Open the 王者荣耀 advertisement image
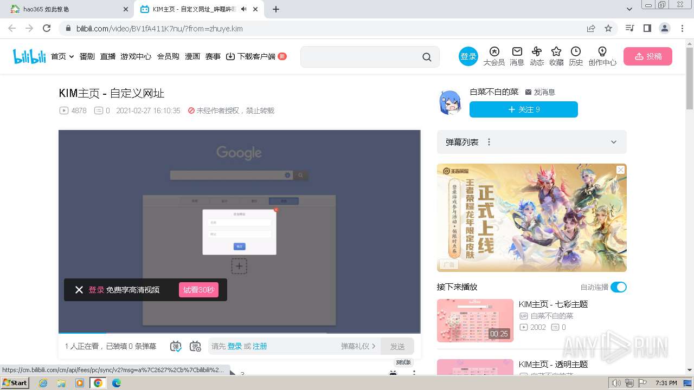This screenshot has width=694, height=390. [532, 218]
